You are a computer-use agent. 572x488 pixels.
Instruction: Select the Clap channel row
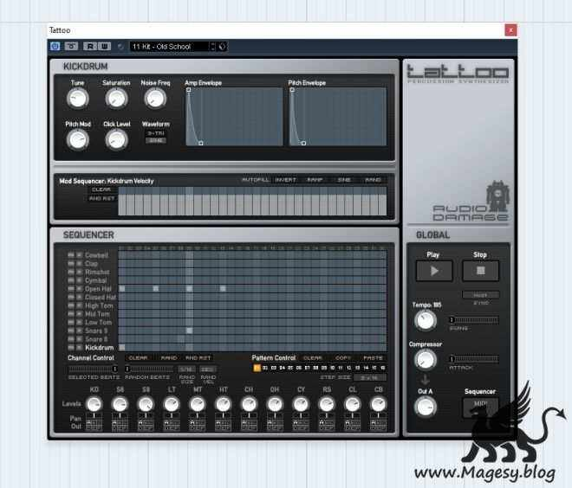(91, 264)
